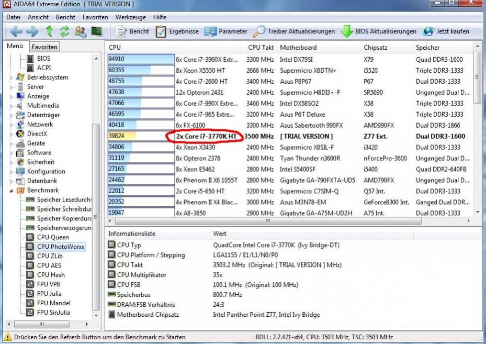Switch to the Menü tab

(x=15, y=46)
